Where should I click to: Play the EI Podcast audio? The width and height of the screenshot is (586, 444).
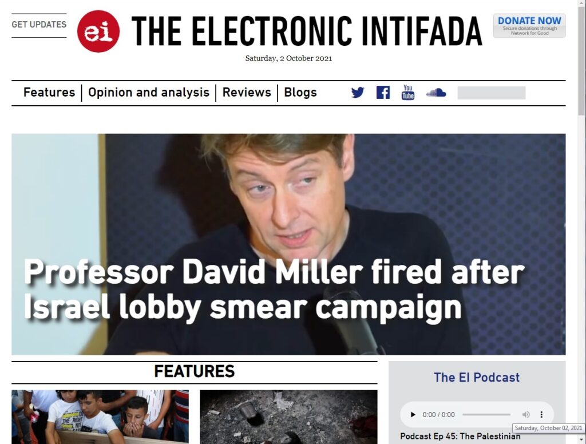point(413,414)
